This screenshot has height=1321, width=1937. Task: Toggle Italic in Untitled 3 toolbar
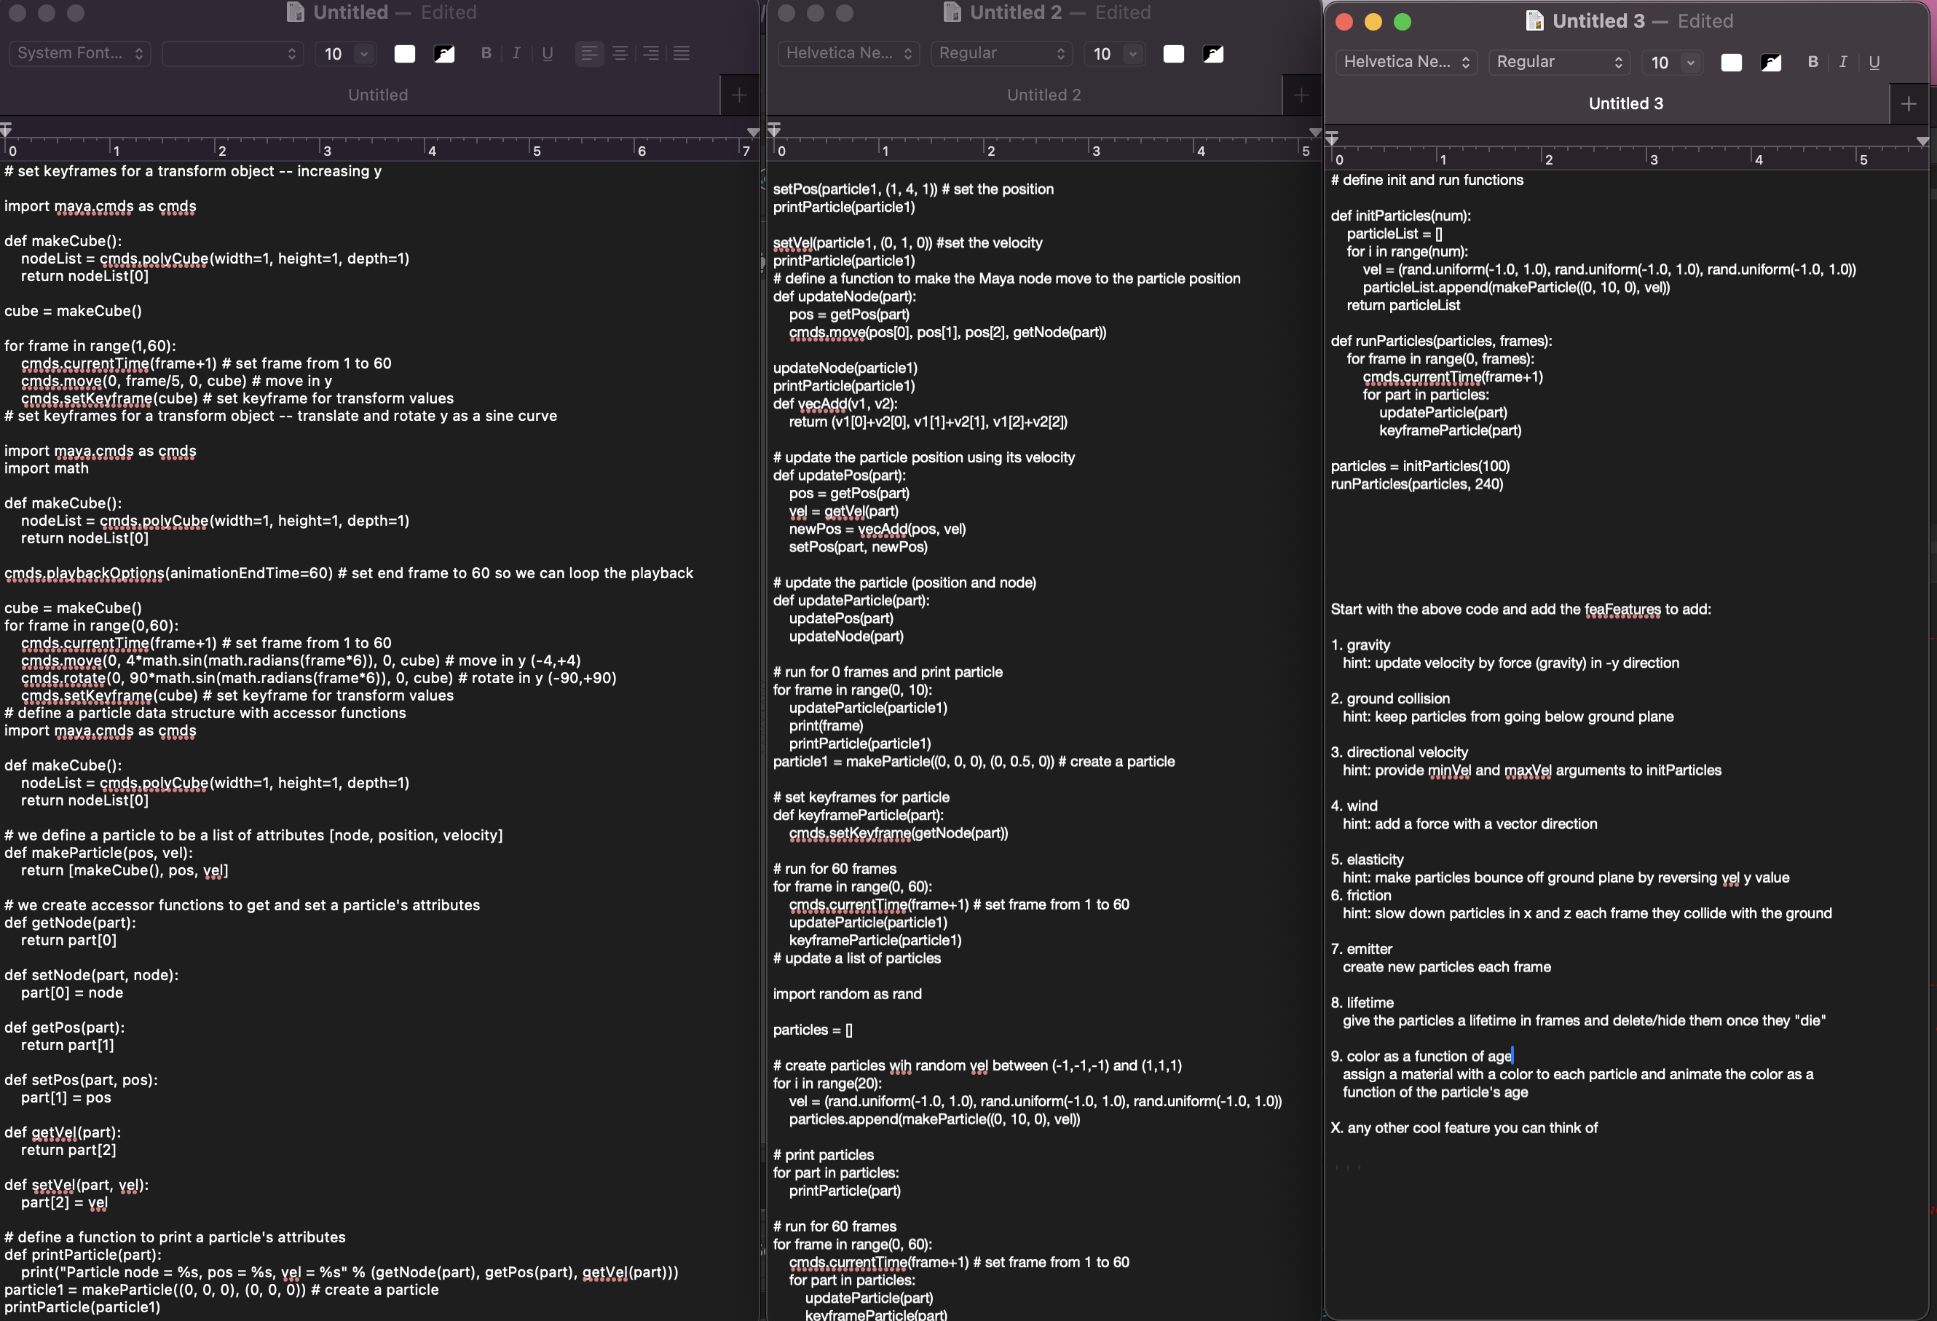1843,62
